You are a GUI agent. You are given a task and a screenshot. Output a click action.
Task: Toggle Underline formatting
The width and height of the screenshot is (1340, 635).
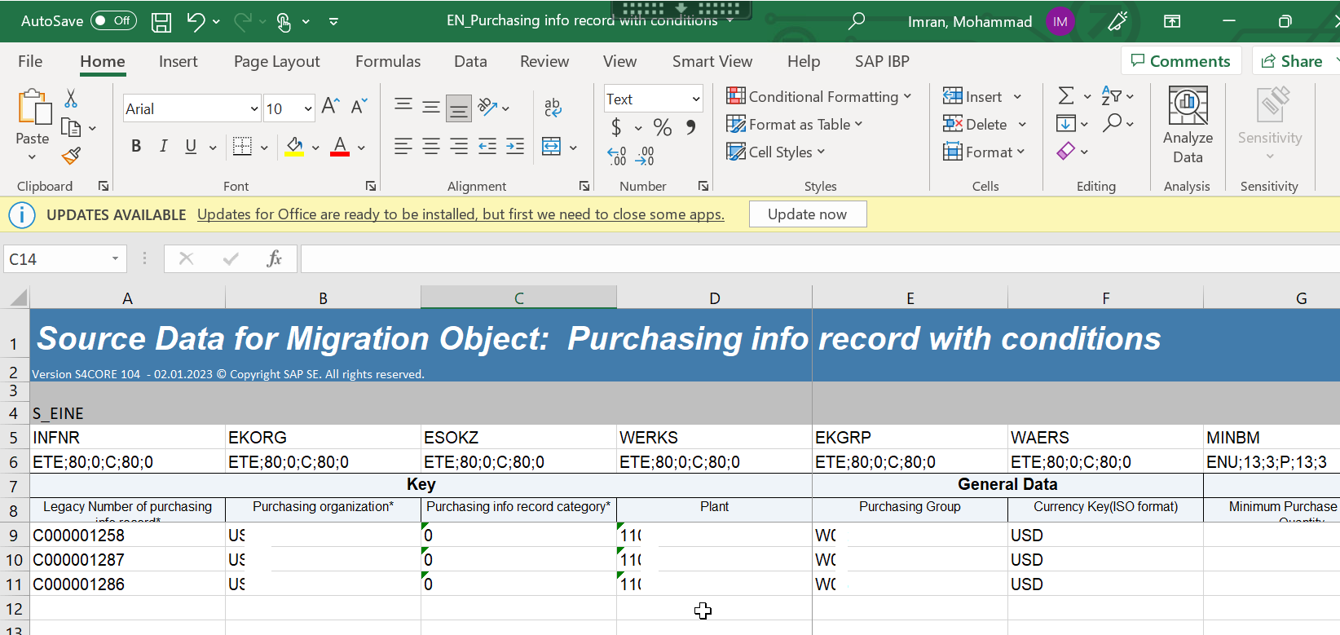click(191, 147)
